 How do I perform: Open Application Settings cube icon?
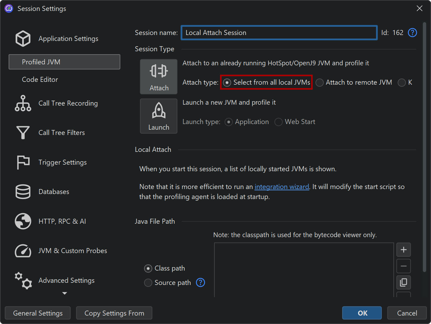[x=23, y=39]
